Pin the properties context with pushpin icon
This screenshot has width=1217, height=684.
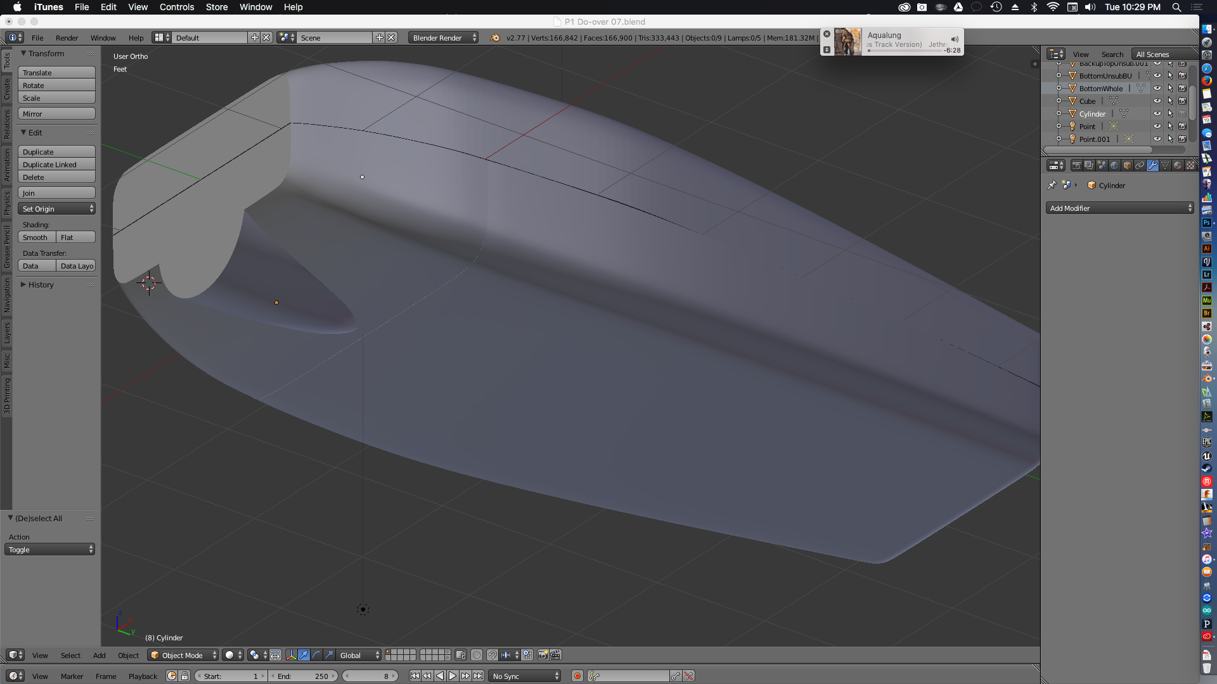pos(1052,185)
